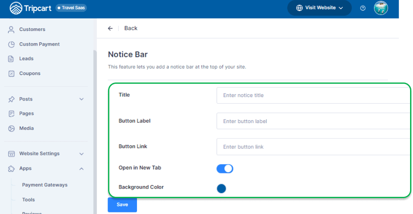Click the back arrow icon
The image size is (413, 214).
(x=110, y=28)
